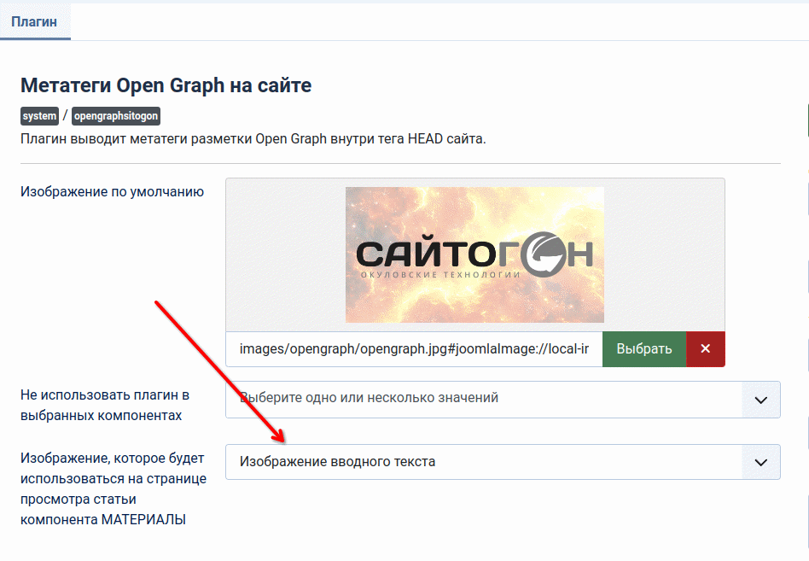Click the chevron of the components exclusion dropdown
The height and width of the screenshot is (561, 809).
tap(761, 400)
